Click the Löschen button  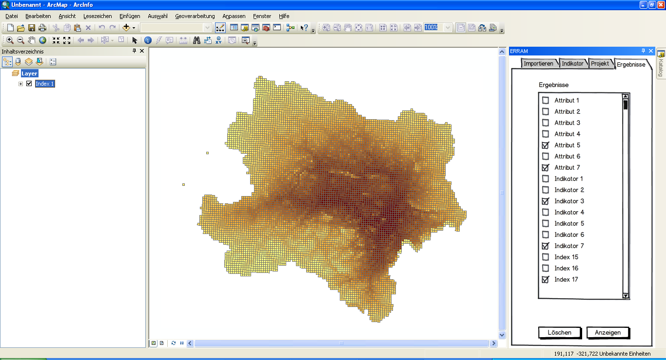pyautogui.click(x=560, y=333)
